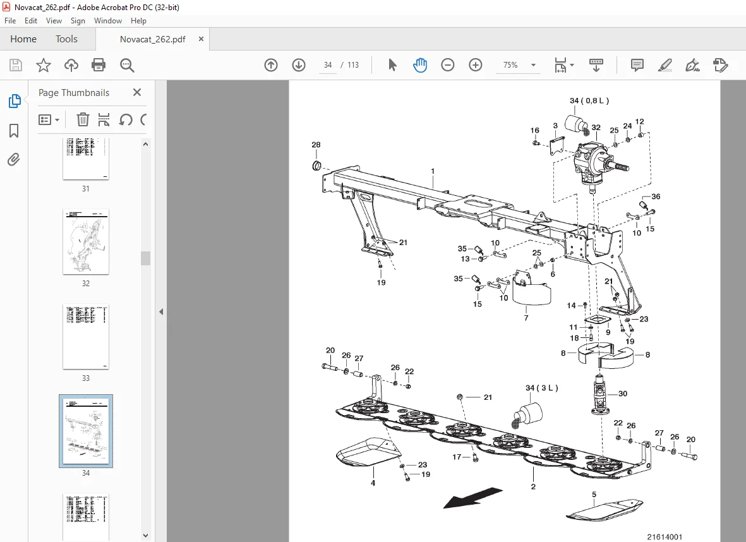This screenshot has height=542, width=746.
Task: Delete selected page with trash icon
Action: point(83,119)
